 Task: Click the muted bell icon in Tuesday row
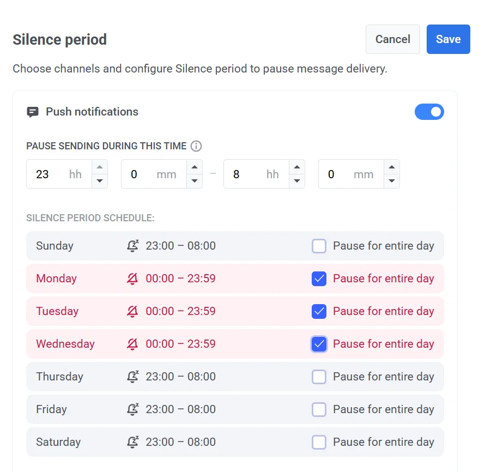132,311
